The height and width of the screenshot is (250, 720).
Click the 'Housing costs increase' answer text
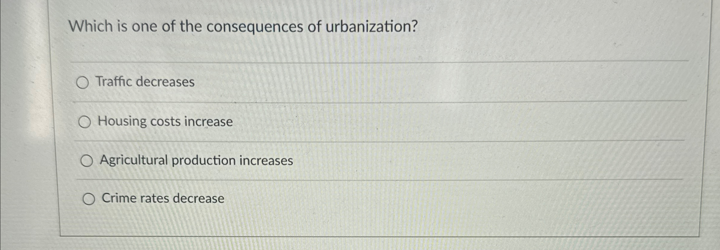tap(165, 121)
